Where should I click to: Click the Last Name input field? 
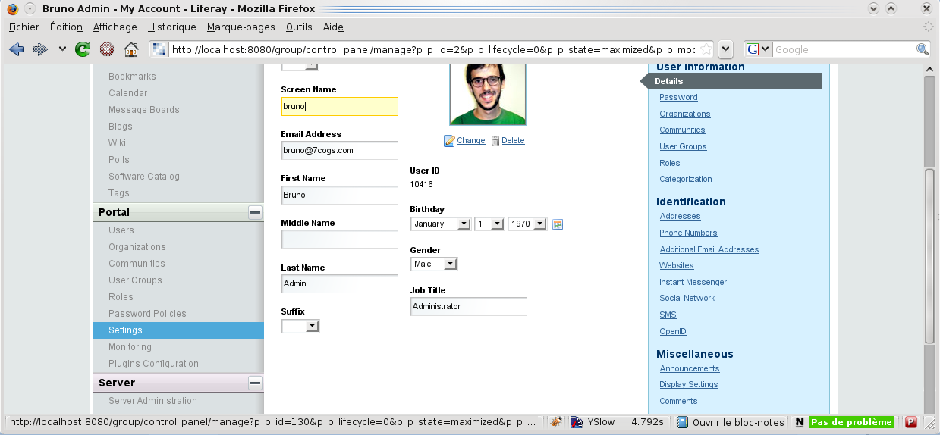[340, 283]
